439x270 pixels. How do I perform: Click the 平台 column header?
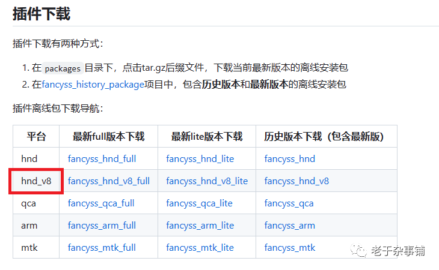36,137
